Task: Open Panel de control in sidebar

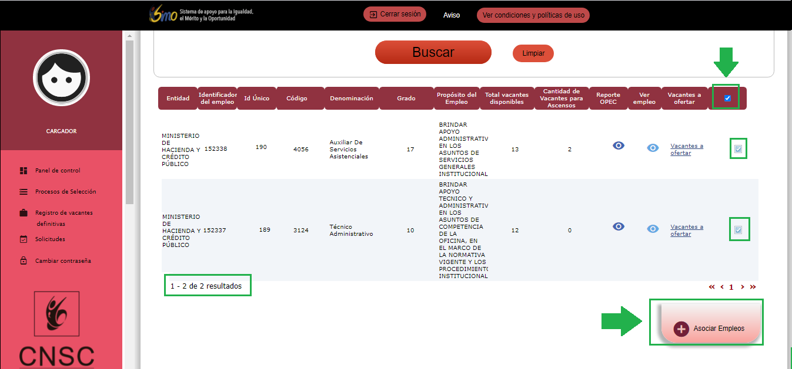Action: click(x=58, y=171)
